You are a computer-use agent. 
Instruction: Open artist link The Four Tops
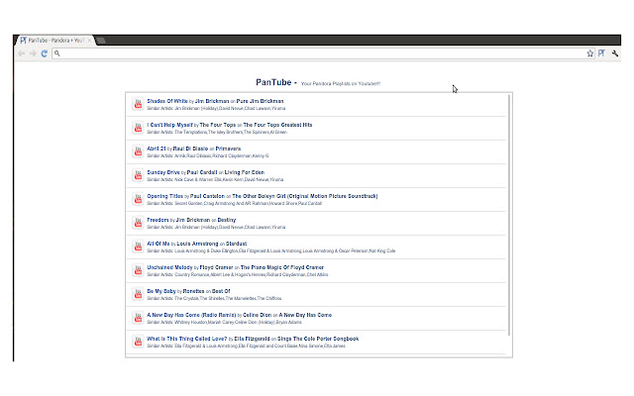[218, 125]
